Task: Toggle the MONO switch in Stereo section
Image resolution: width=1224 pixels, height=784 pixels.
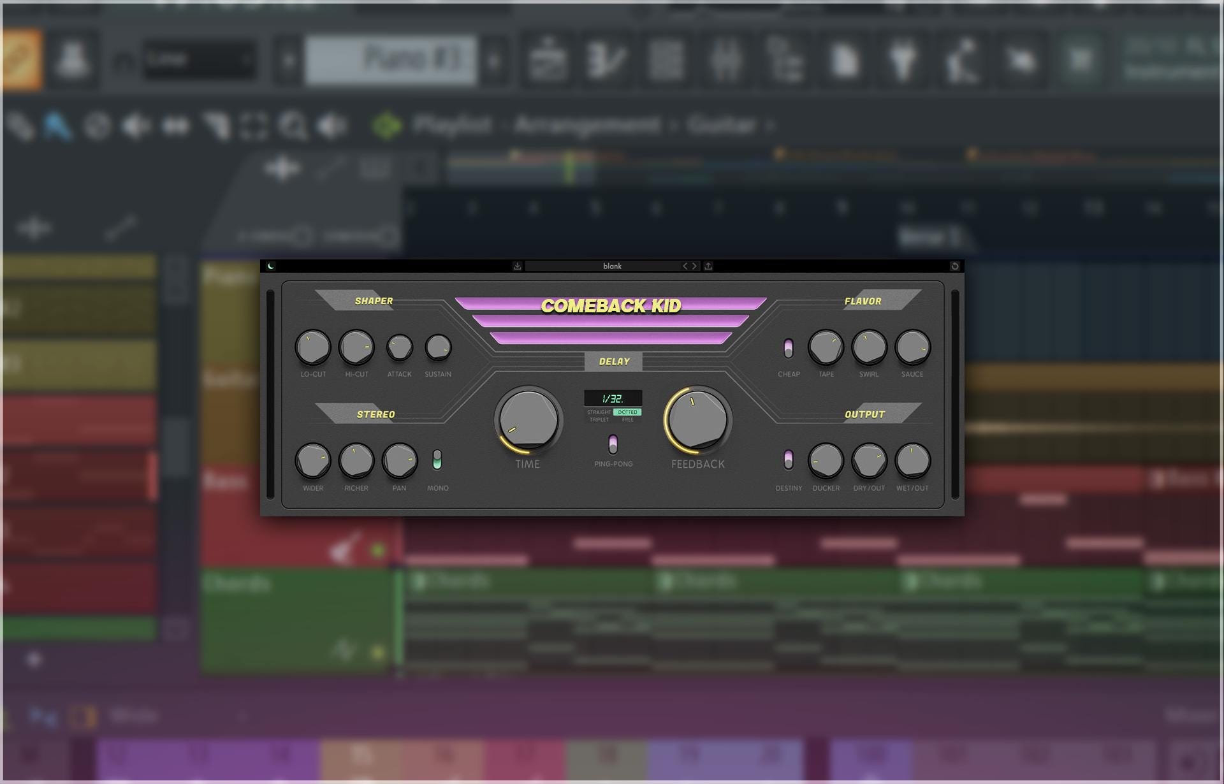Action: [x=437, y=460]
